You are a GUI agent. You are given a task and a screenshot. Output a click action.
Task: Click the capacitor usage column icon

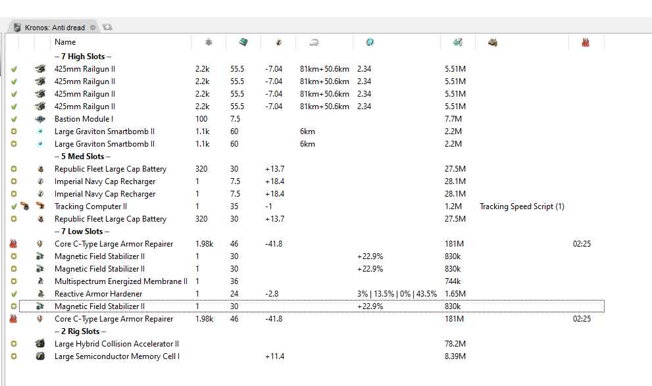278,42
